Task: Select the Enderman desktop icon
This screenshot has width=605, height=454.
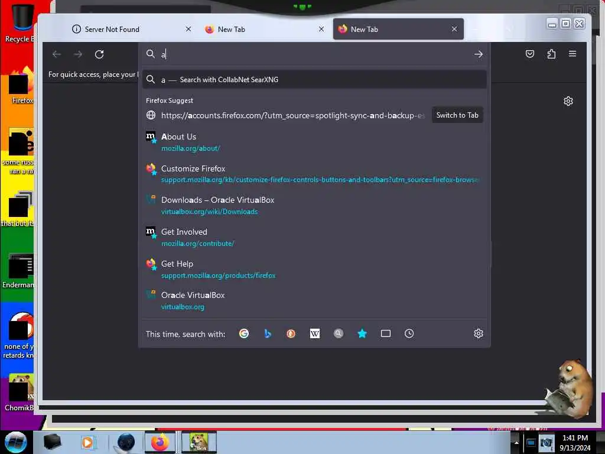Action: [x=18, y=271]
